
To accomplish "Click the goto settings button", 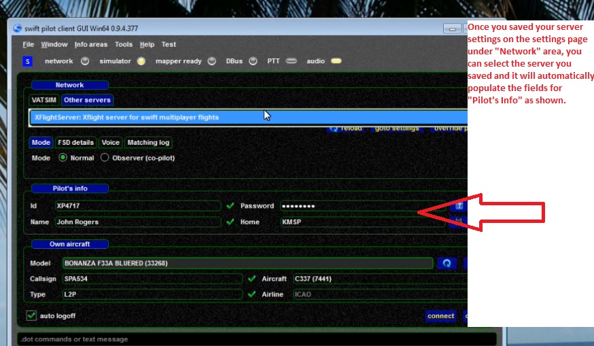I will coord(397,129).
